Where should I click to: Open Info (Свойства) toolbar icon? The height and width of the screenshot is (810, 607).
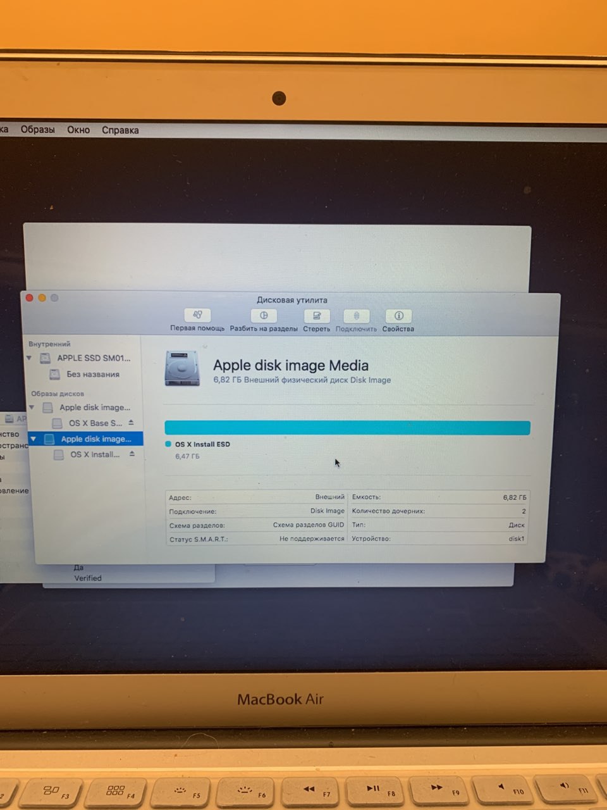[x=398, y=316]
